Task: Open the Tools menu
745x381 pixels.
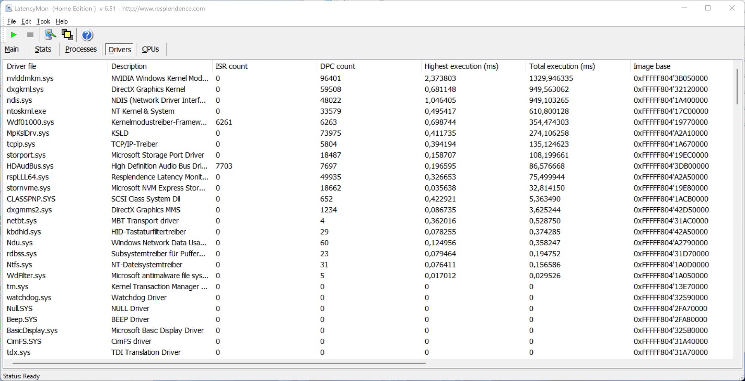Action: [43, 21]
